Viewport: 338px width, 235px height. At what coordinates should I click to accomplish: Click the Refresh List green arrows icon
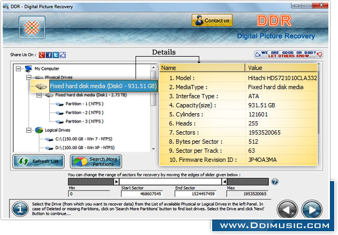pyautogui.click(x=24, y=161)
